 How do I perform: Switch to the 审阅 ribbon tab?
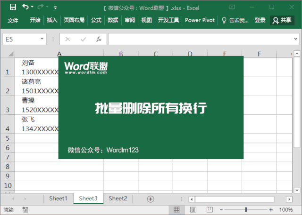click(130, 20)
